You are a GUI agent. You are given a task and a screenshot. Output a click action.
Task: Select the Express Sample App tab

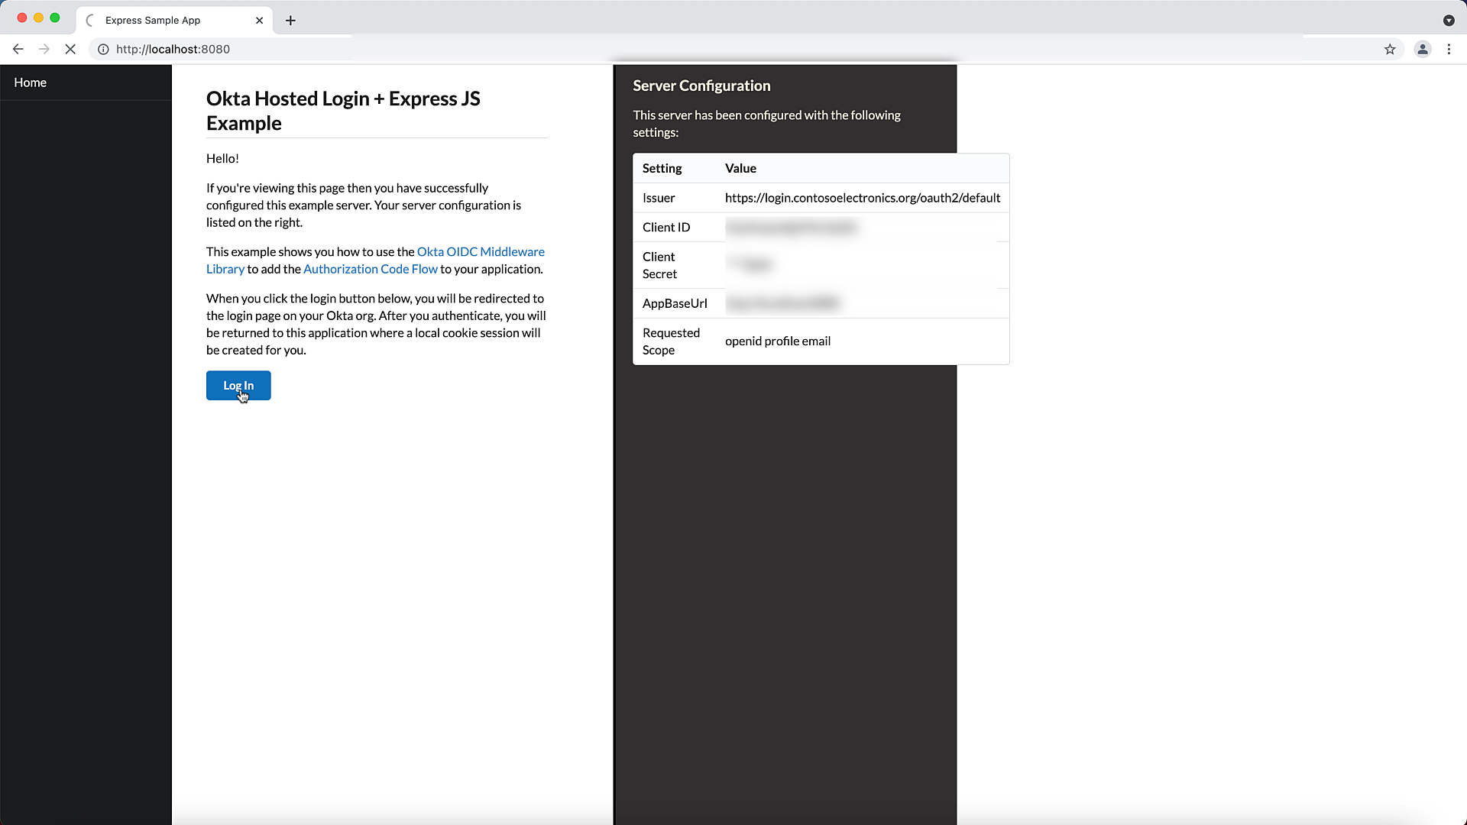(153, 21)
